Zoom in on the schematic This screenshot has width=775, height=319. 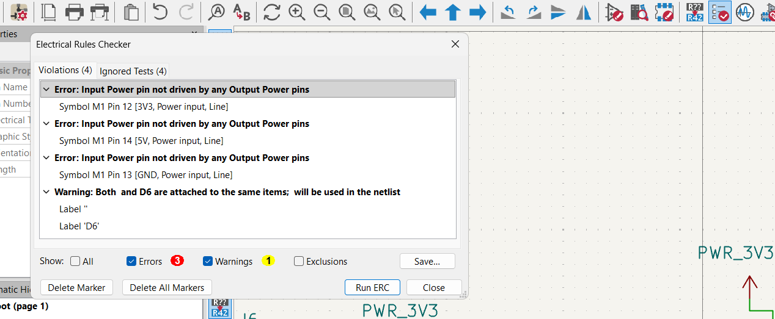[x=297, y=12]
